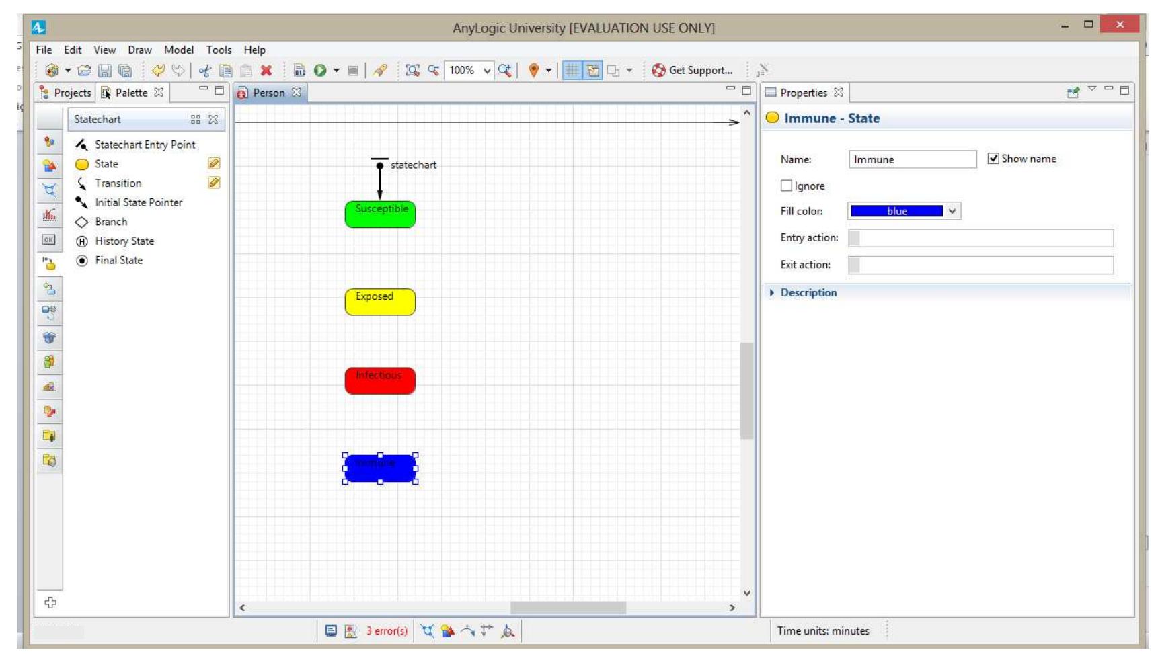Click the Zoom to fit icon

(412, 70)
